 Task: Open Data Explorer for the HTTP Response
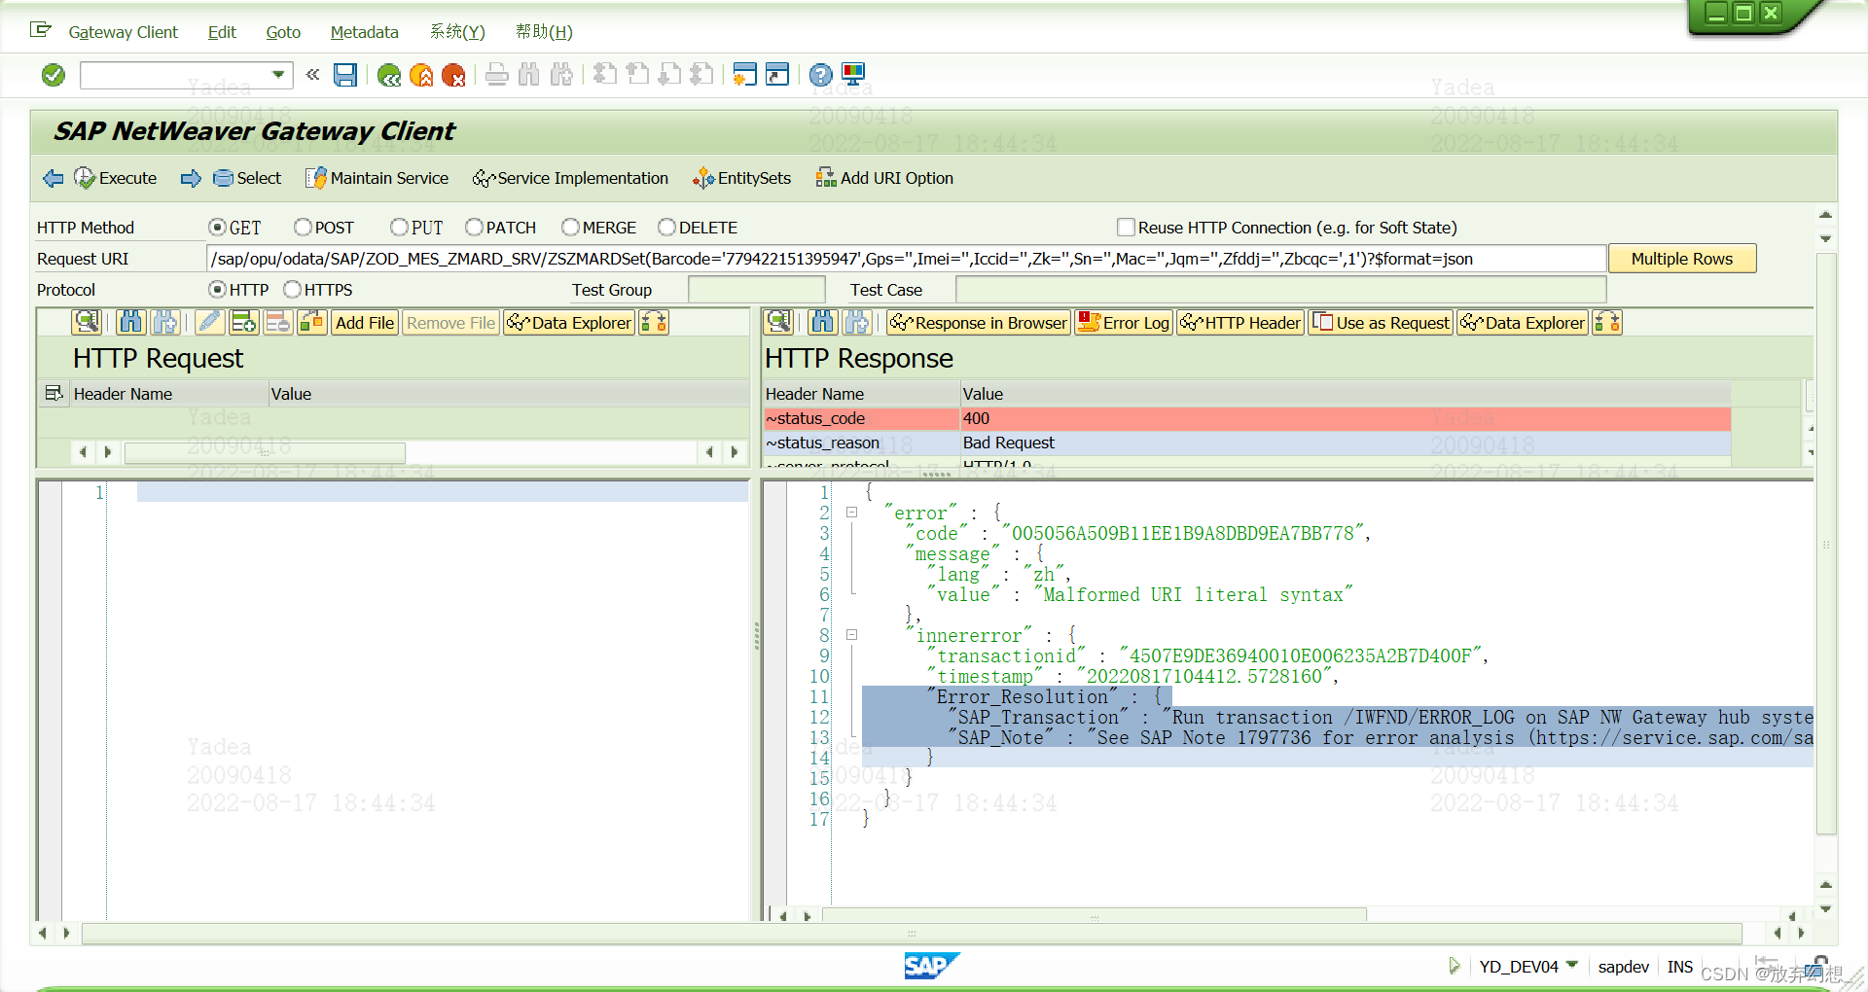point(1522,322)
